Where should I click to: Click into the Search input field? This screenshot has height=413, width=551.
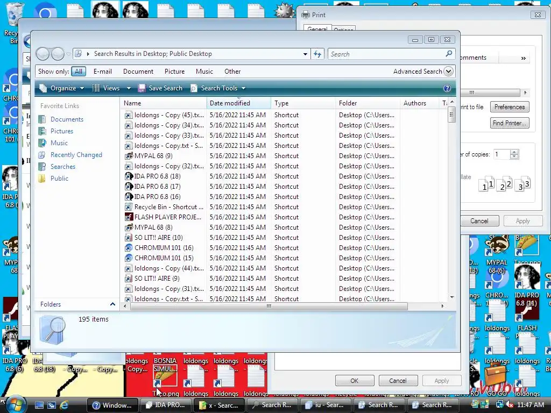click(x=386, y=54)
